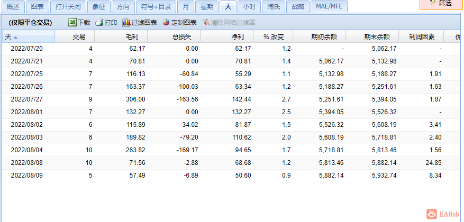Select the 2022/08/04 row date
This screenshot has height=222, width=464.
(26, 150)
